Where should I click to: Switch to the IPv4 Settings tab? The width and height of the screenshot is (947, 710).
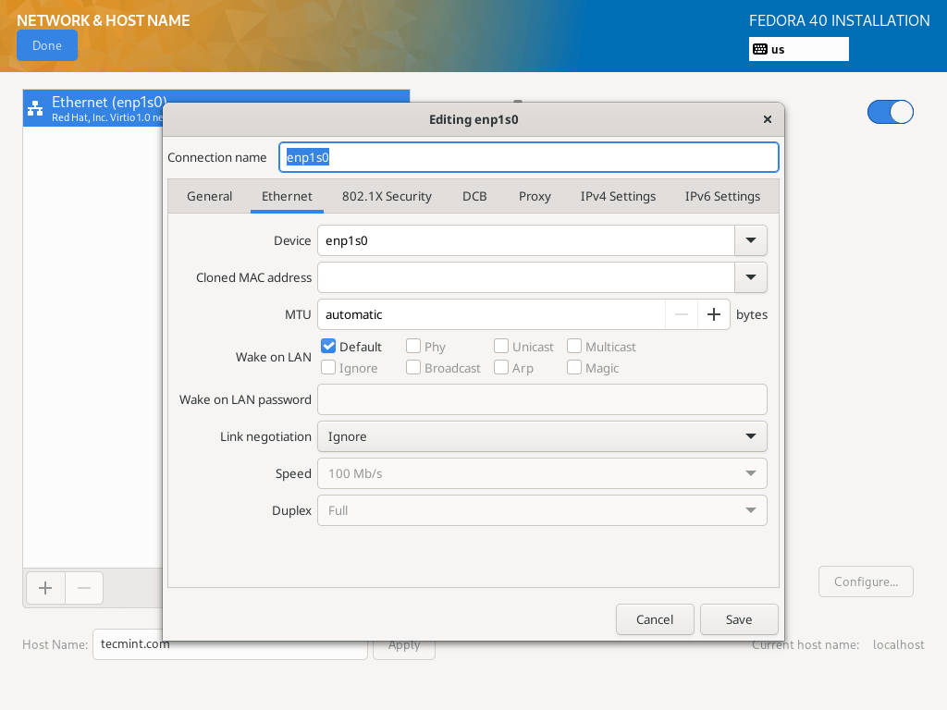pyautogui.click(x=618, y=196)
